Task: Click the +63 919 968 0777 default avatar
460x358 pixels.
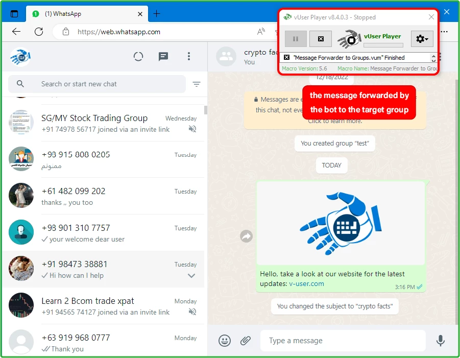Action: pyautogui.click(x=21, y=342)
